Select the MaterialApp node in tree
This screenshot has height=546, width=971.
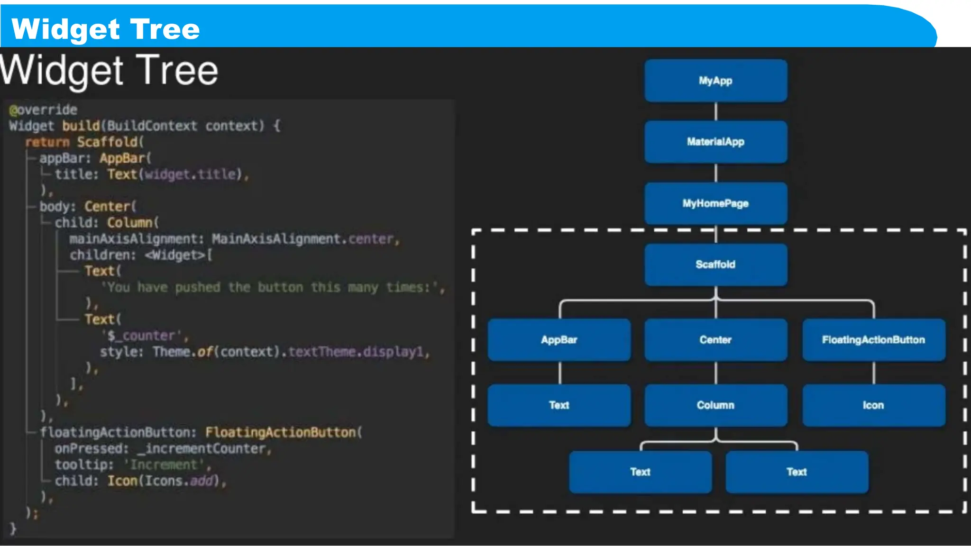click(715, 142)
